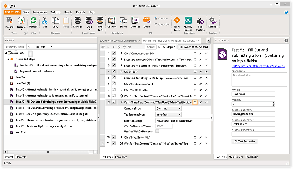The width and height of the screenshot is (293, 169).
Task: Collapse the DemoTests project node
Action: 6,53
